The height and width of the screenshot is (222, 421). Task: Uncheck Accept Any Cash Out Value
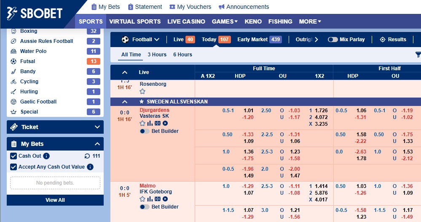[13, 167]
